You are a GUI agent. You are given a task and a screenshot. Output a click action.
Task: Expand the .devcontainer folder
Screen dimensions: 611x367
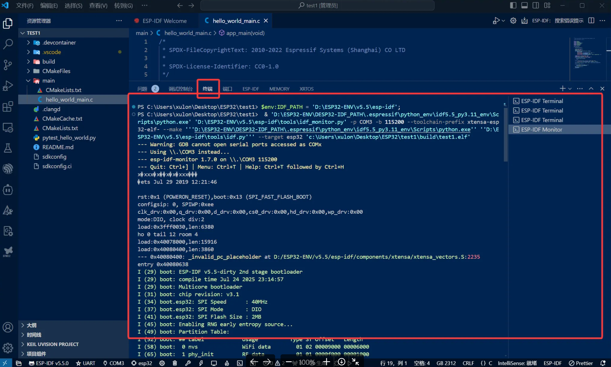tap(29, 42)
